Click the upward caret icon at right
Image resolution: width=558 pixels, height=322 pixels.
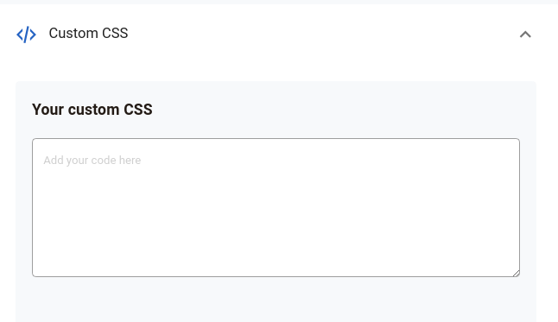[525, 35]
